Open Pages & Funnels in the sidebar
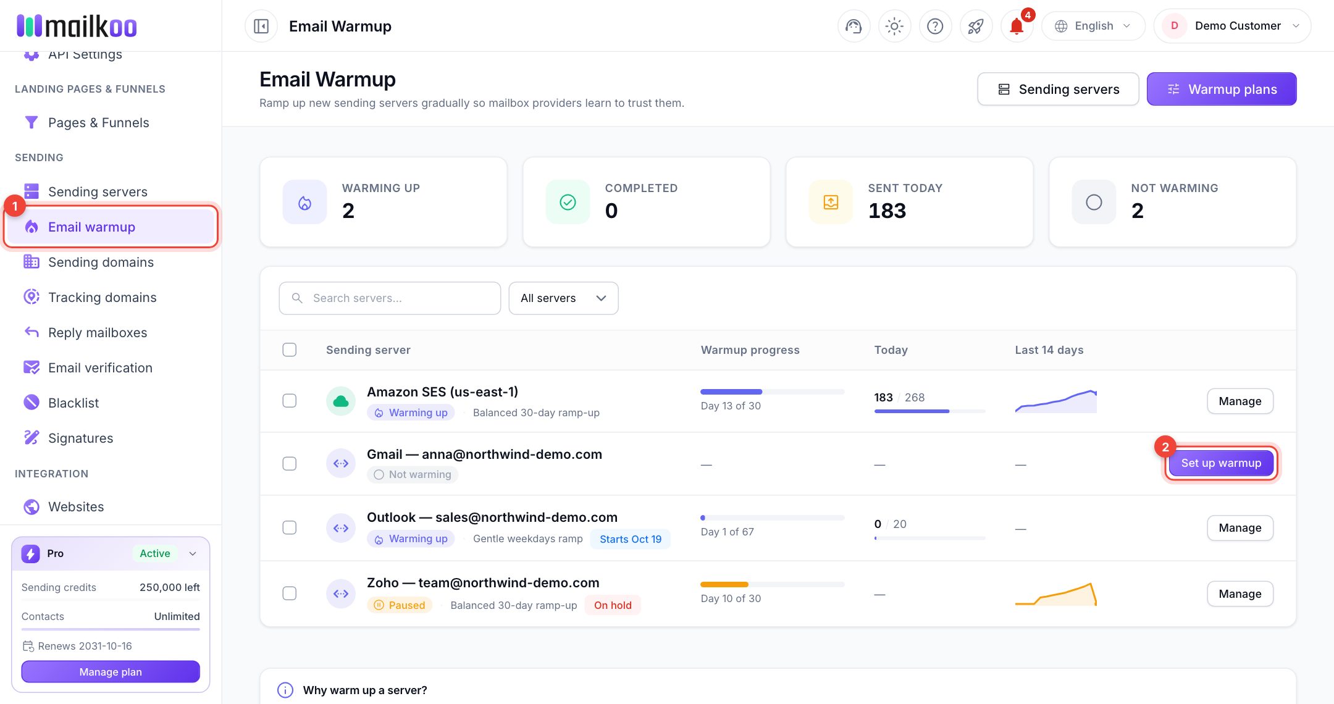 coord(111,122)
